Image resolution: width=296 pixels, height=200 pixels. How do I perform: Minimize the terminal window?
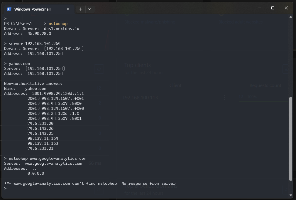[x=259, y=8]
